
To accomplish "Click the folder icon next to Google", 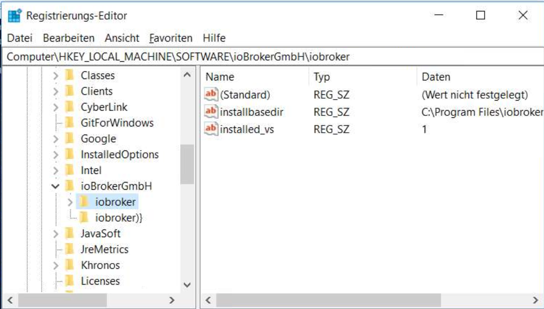I will pos(70,138).
